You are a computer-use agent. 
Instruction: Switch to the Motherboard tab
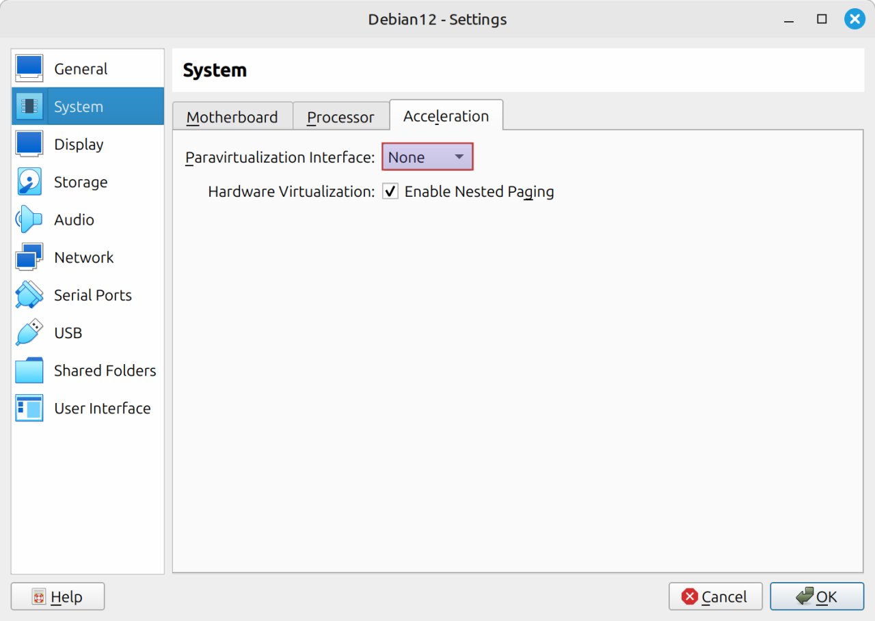coord(232,117)
